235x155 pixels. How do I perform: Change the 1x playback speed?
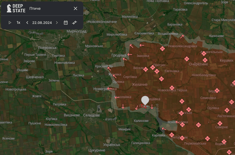click(18, 23)
